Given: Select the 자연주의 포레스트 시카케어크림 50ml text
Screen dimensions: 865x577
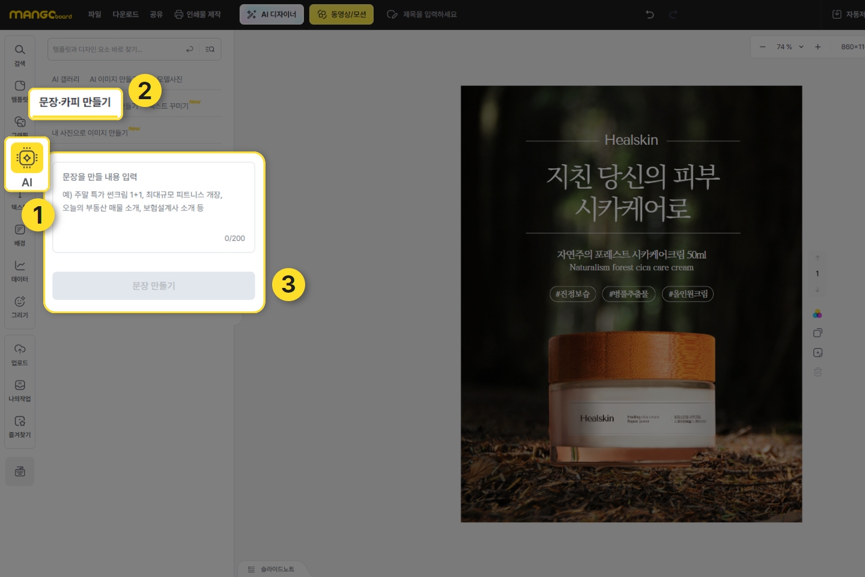Looking at the screenshot, I should tap(631, 255).
